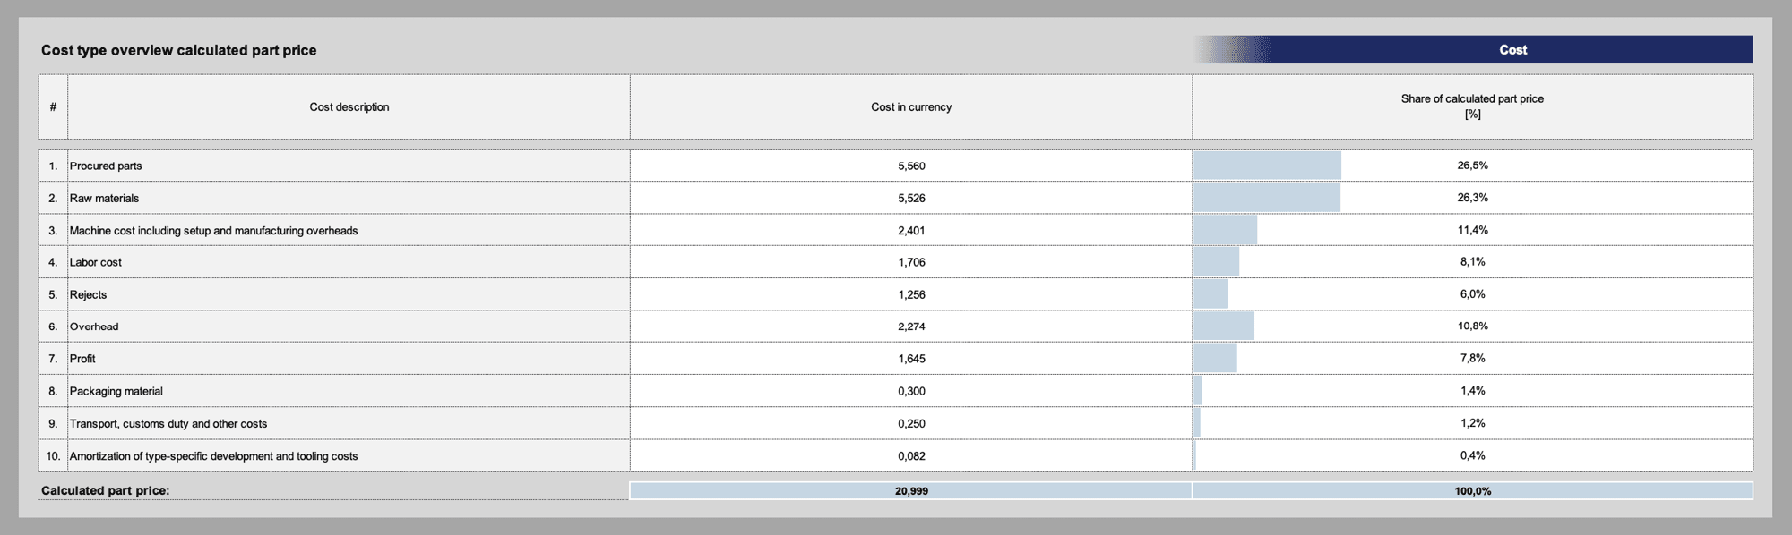The height and width of the screenshot is (535, 1792).
Task: Click the 100,0% total share cell
Action: coord(1472,491)
